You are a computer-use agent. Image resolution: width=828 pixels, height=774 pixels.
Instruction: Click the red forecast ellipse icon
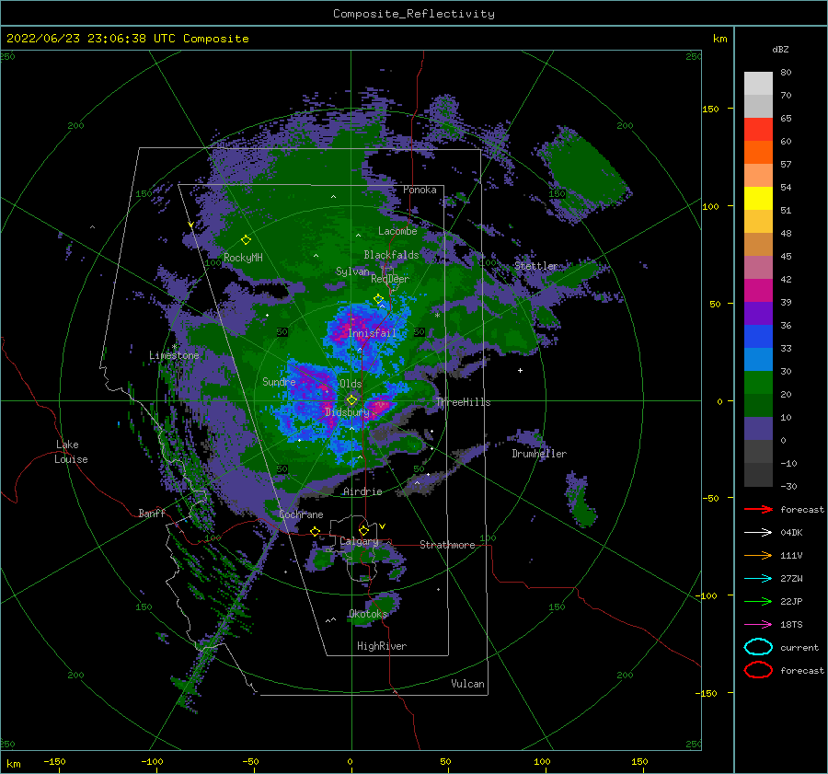point(758,670)
